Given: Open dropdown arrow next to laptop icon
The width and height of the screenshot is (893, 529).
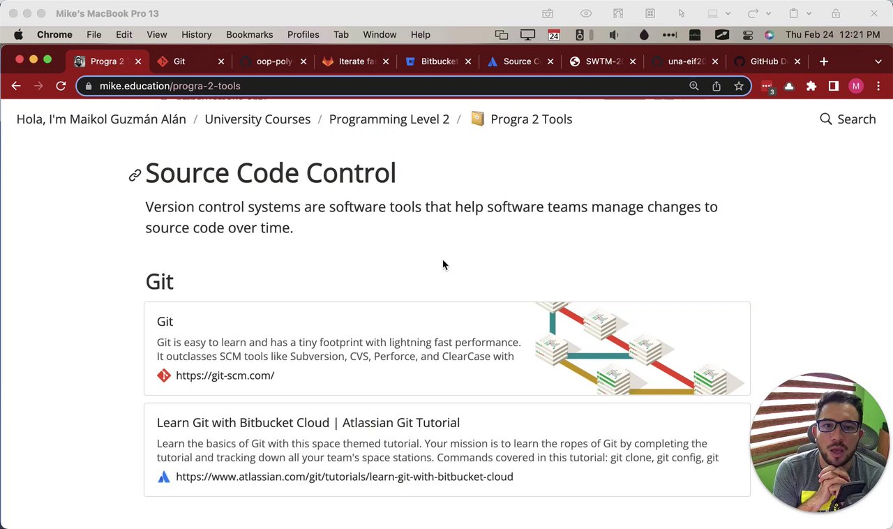Looking at the screenshot, I should pyautogui.click(x=728, y=13).
